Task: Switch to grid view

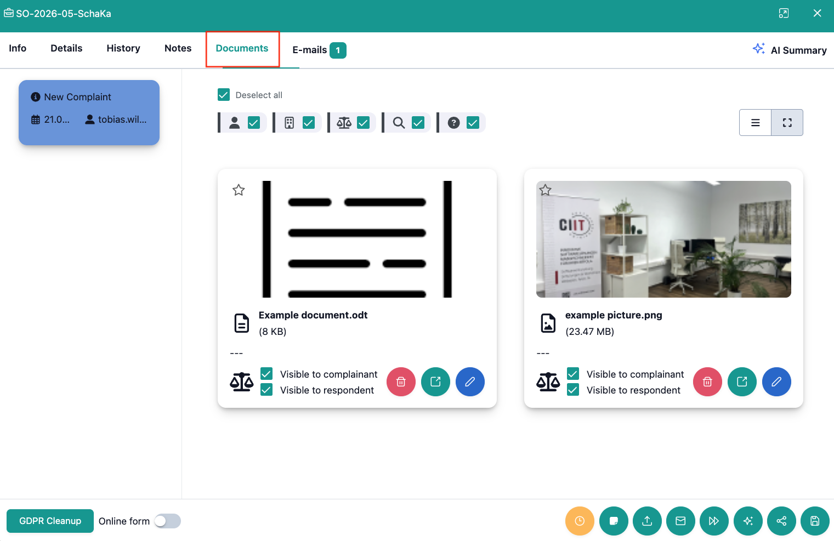Action: point(787,123)
